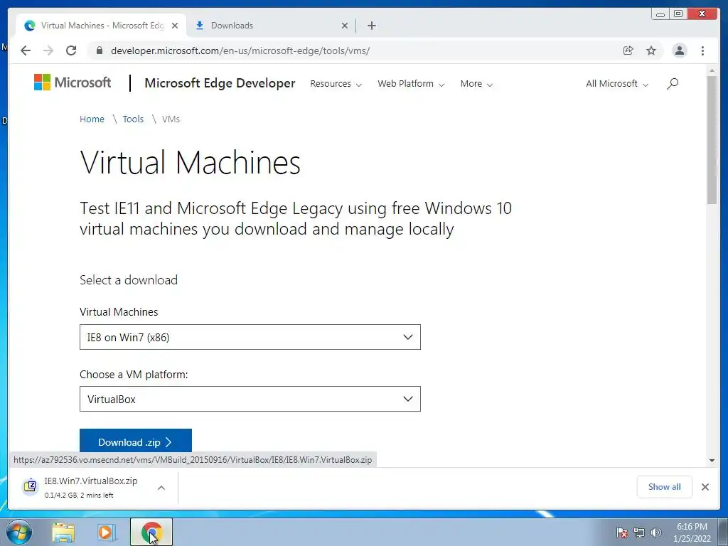The height and width of the screenshot is (546, 728).
Task: Open Chrome's three-dot menu
Action: tap(702, 50)
